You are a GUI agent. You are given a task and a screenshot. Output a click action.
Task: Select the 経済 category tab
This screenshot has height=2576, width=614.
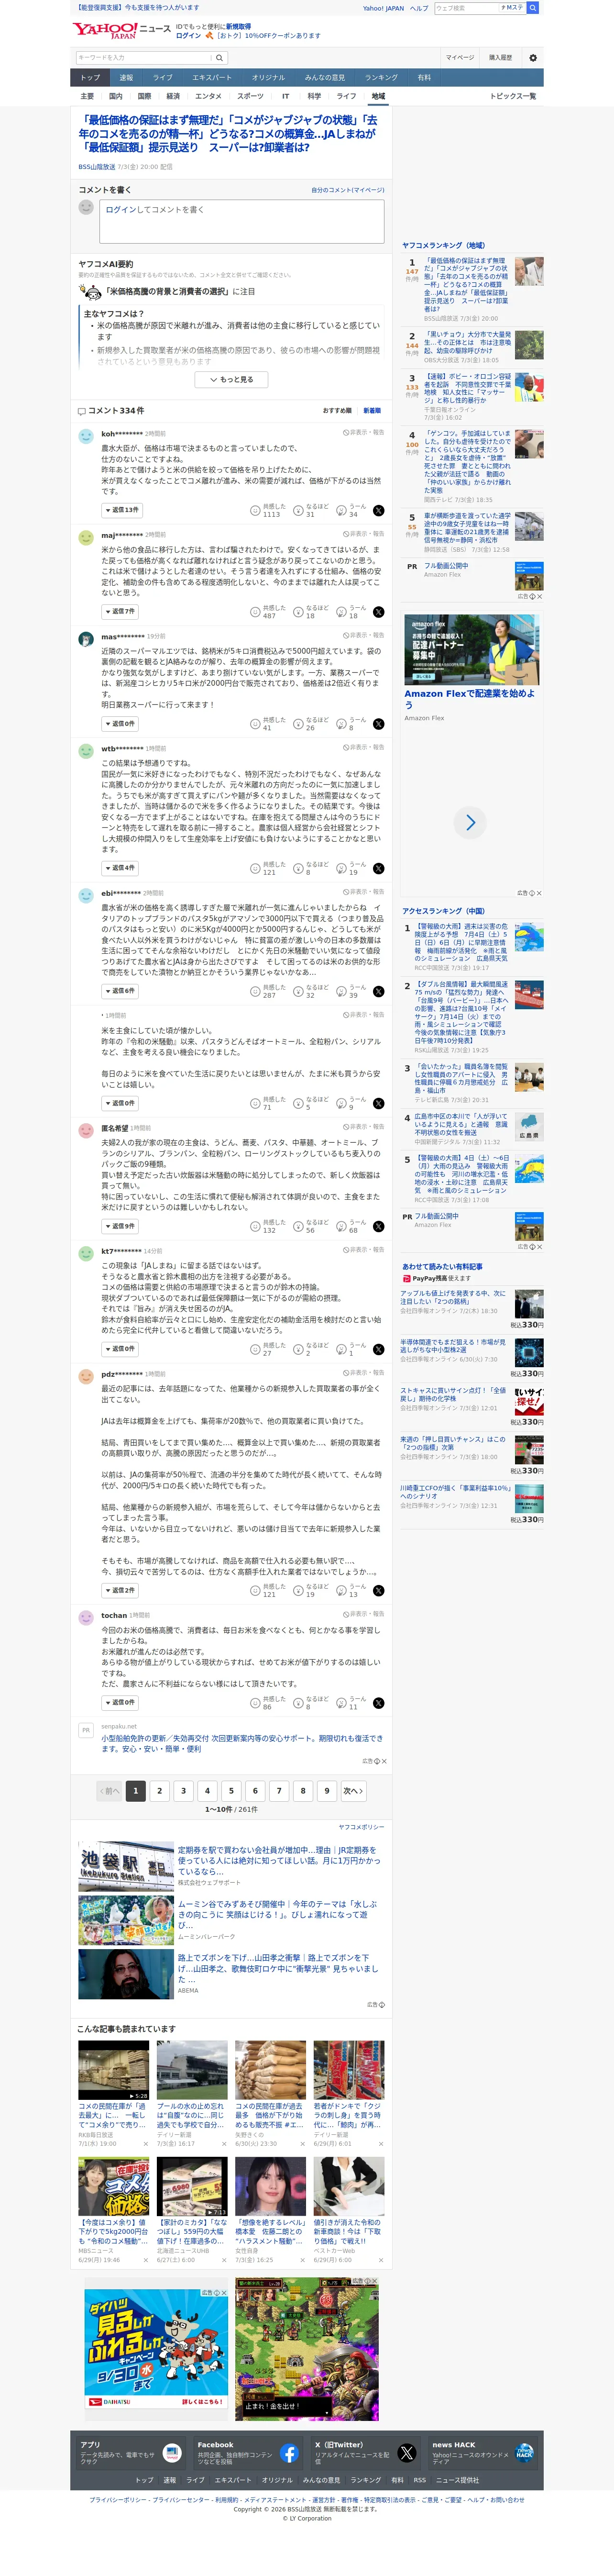173,96
